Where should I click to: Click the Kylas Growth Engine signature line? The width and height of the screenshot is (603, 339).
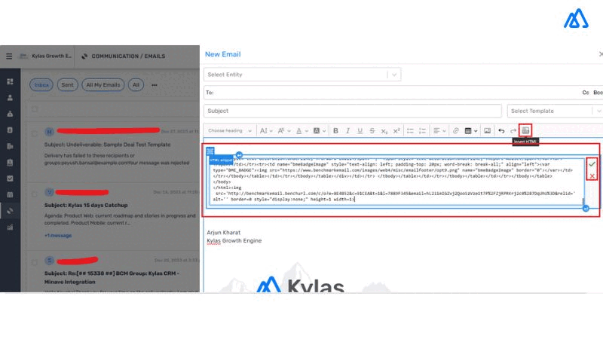click(x=234, y=240)
